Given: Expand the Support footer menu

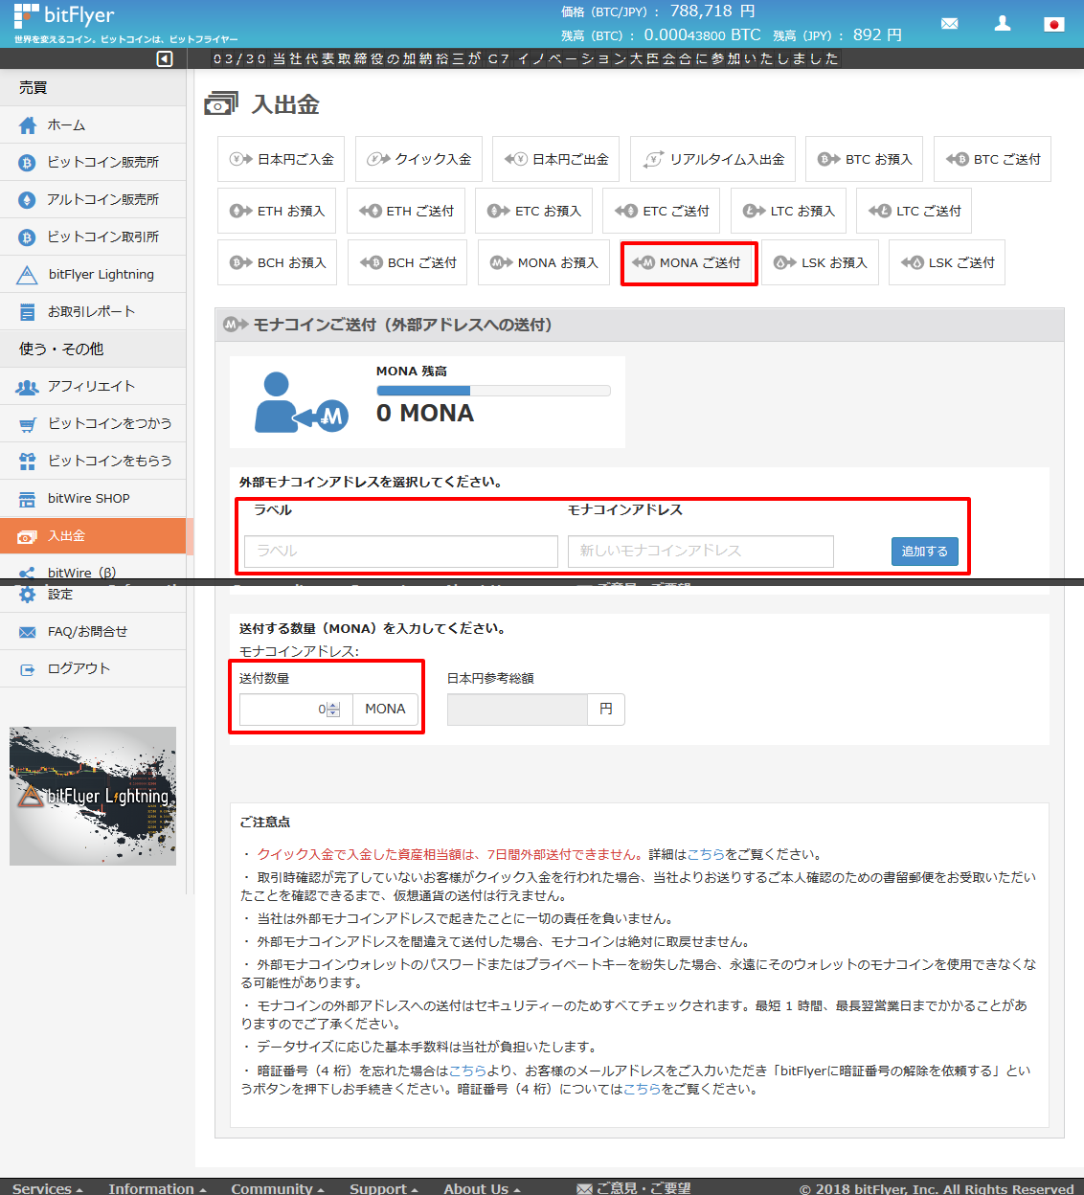Looking at the screenshot, I should tap(384, 1188).
